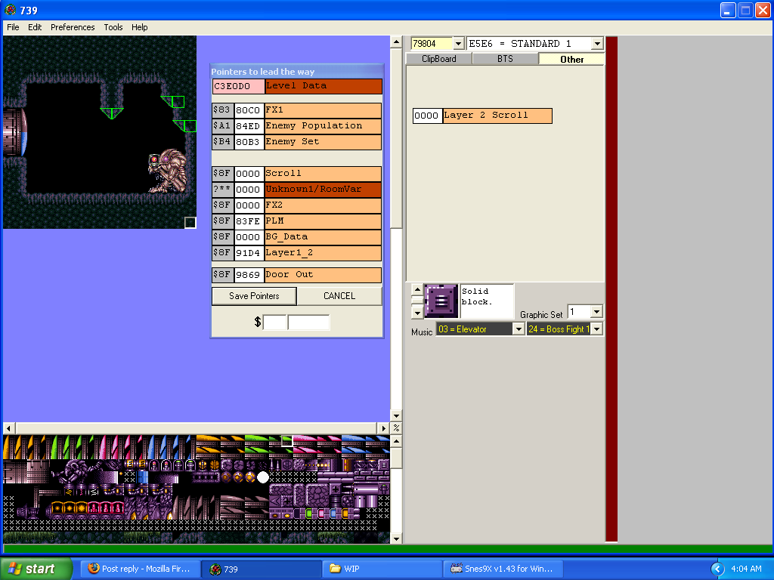The height and width of the screenshot is (580, 774).
Task: Open the Edit menu
Action: [35, 27]
